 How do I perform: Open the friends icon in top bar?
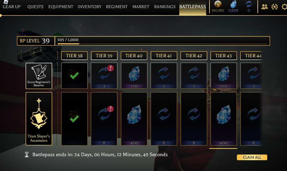(x=265, y=7)
